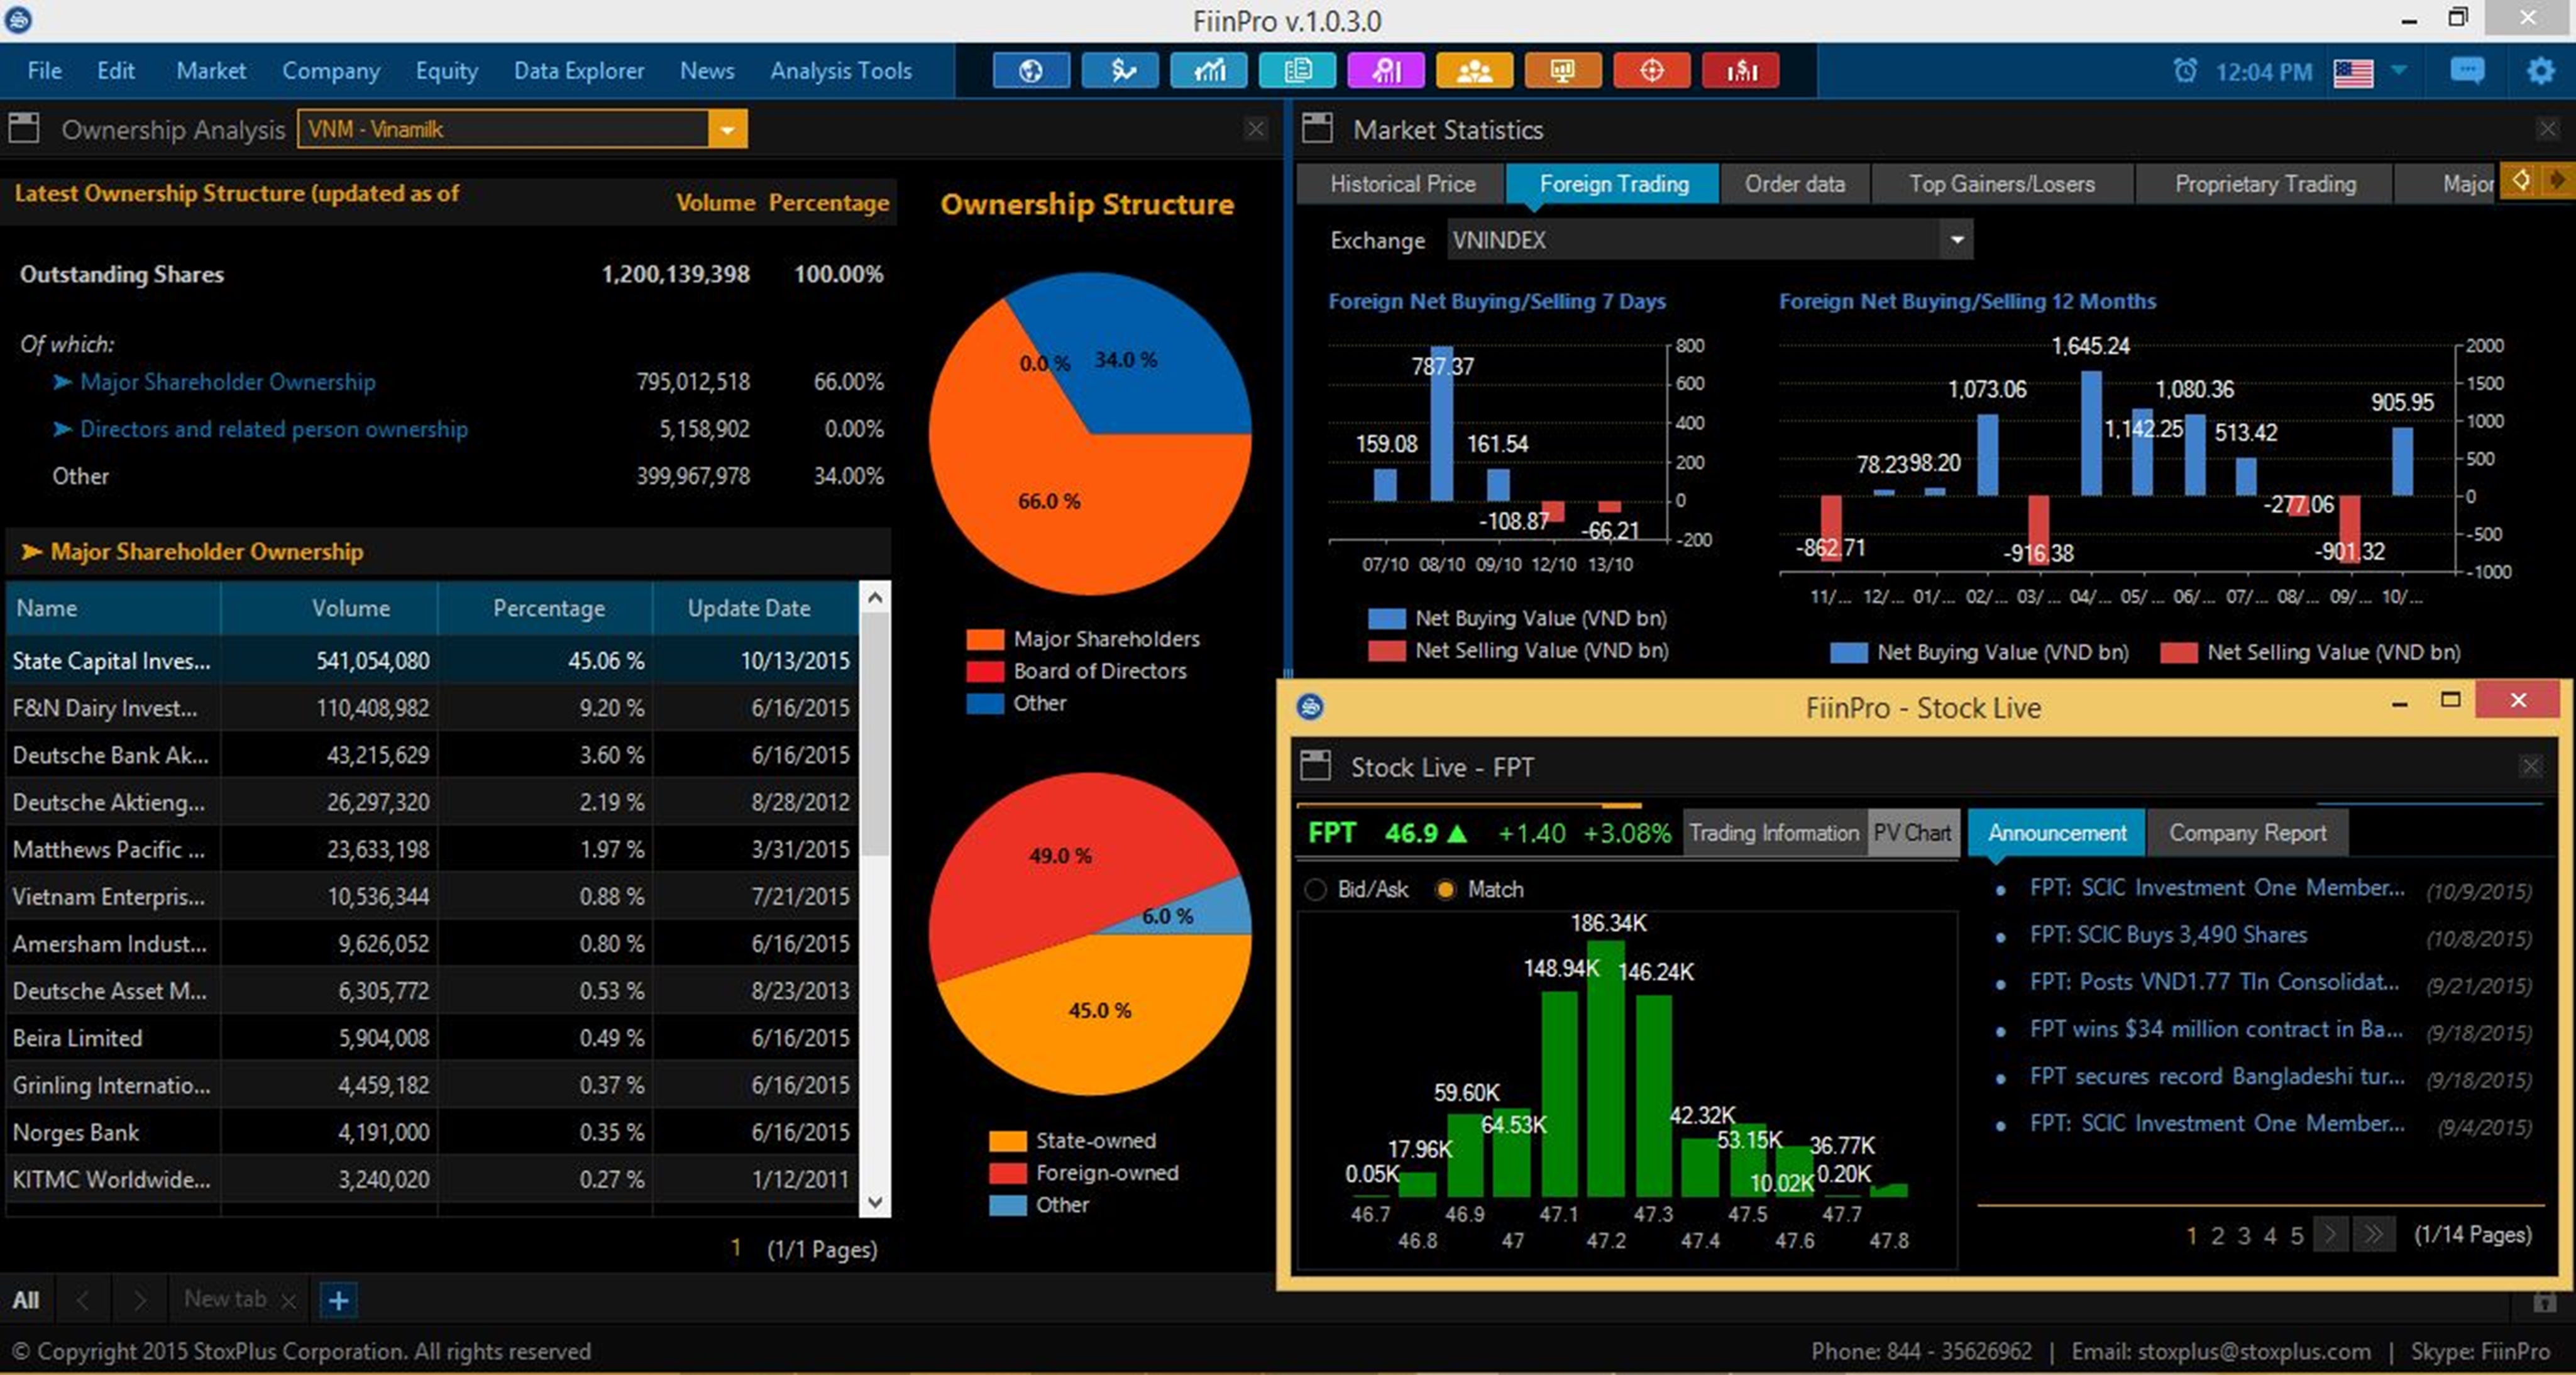Open the language dropdown arrow next to flag
The height and width of the screenshot is (1375, 2576).
(x=2399, y=70)
